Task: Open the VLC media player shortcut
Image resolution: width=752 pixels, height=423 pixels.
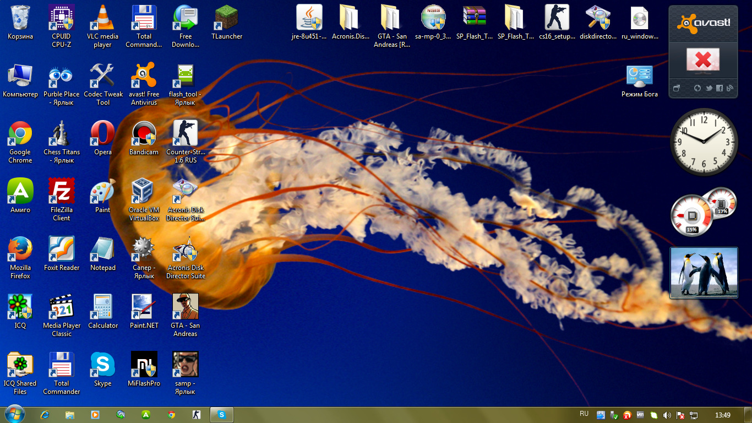Action: click(102, 19)
